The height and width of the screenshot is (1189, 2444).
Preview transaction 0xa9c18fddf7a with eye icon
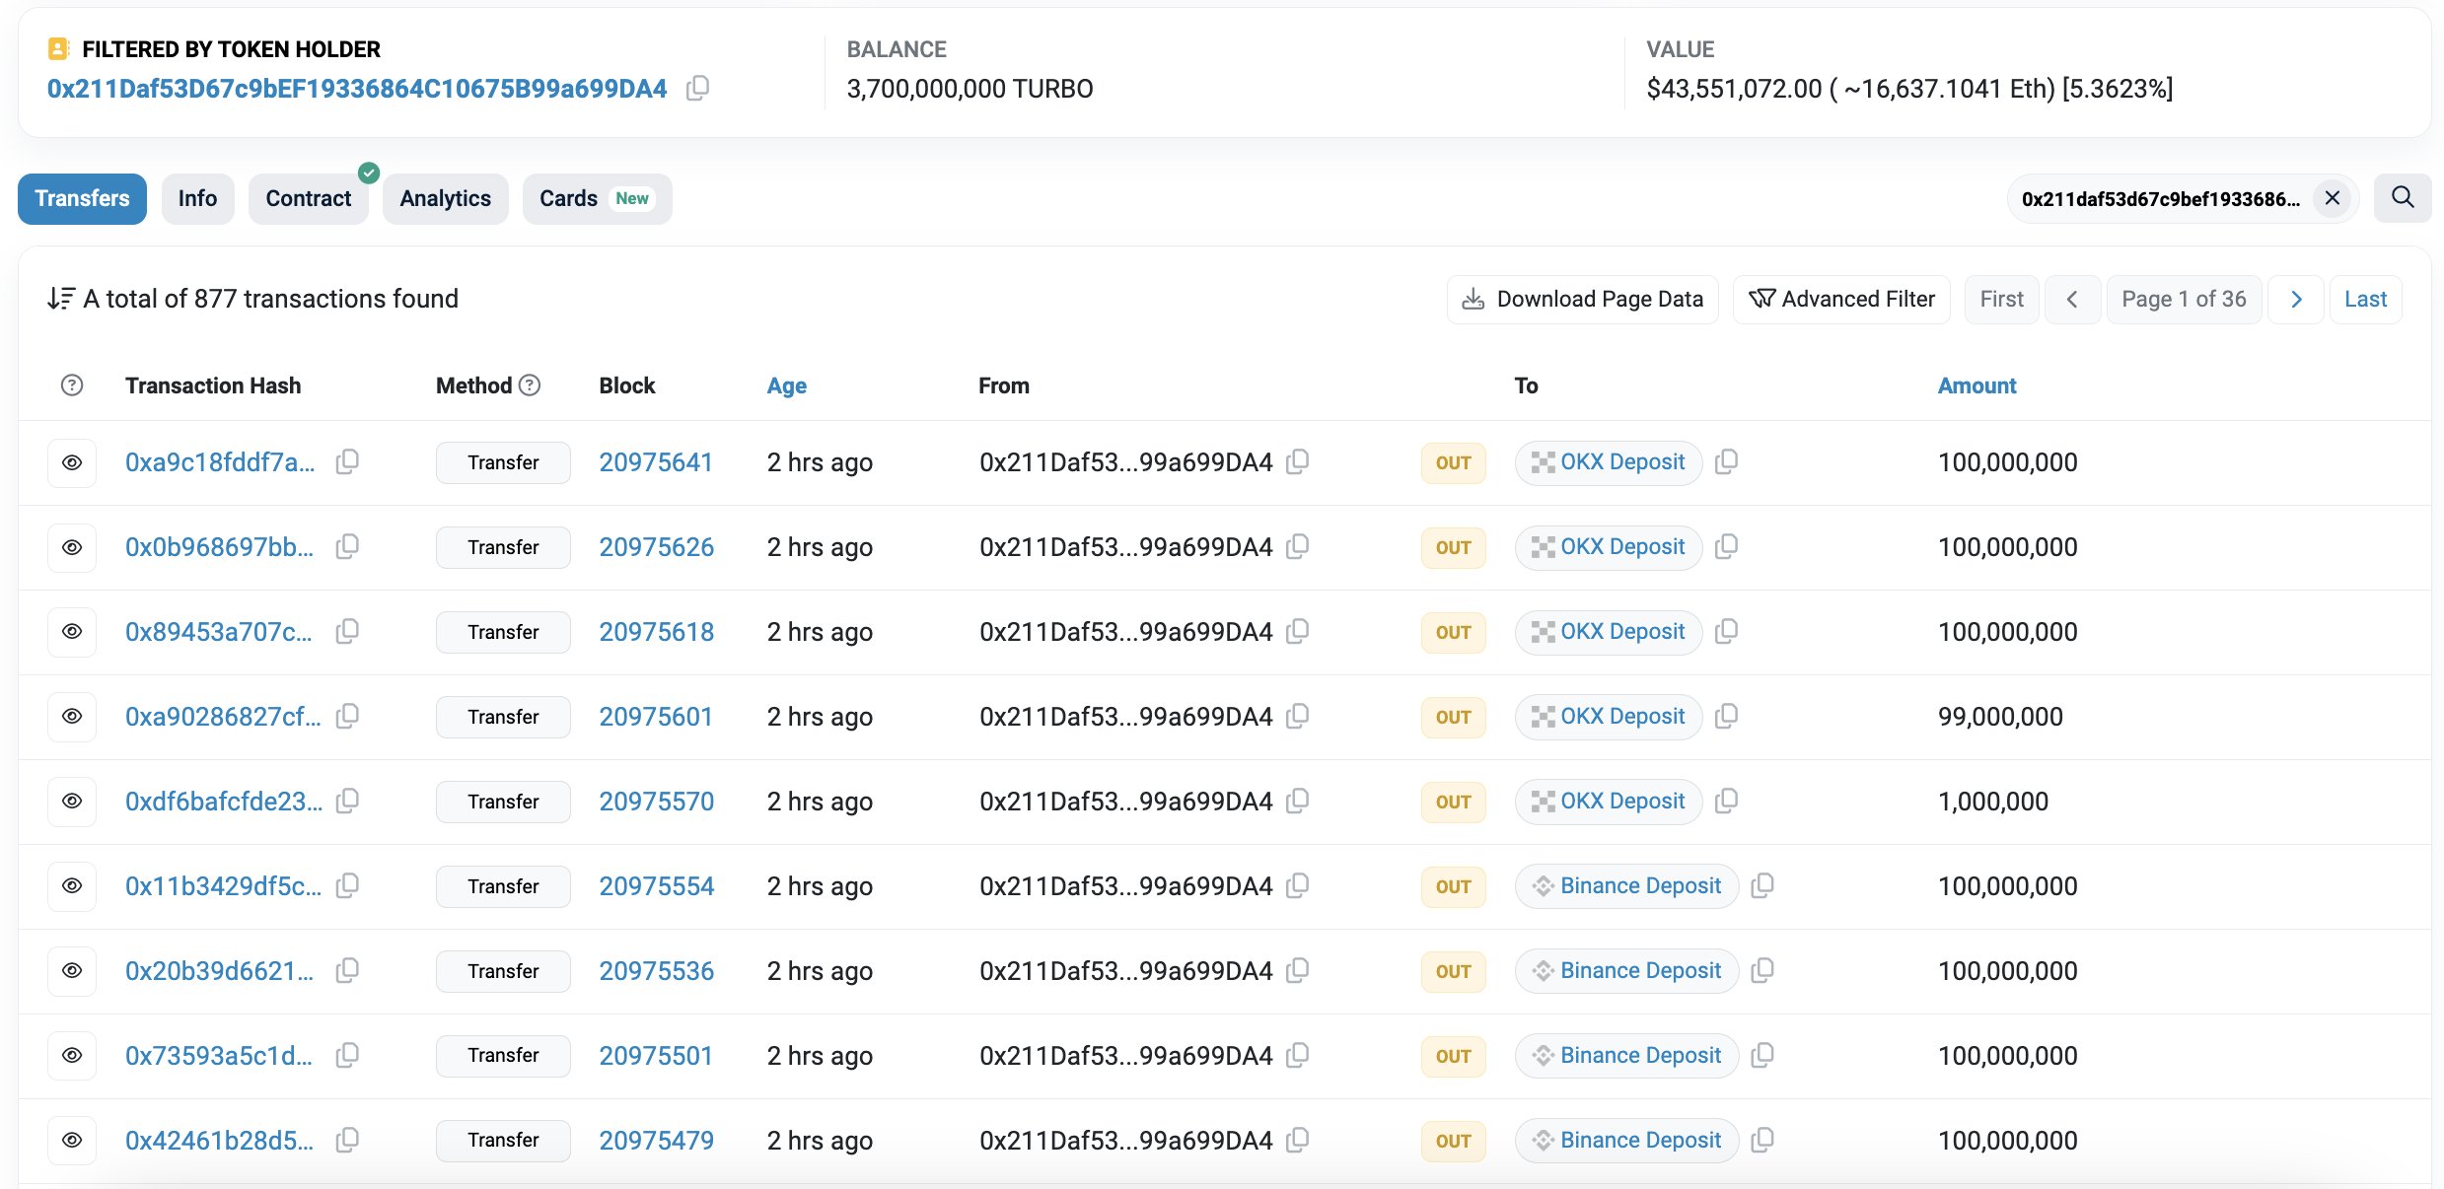coord(72,462)
